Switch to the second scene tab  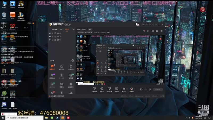(61, 30)
